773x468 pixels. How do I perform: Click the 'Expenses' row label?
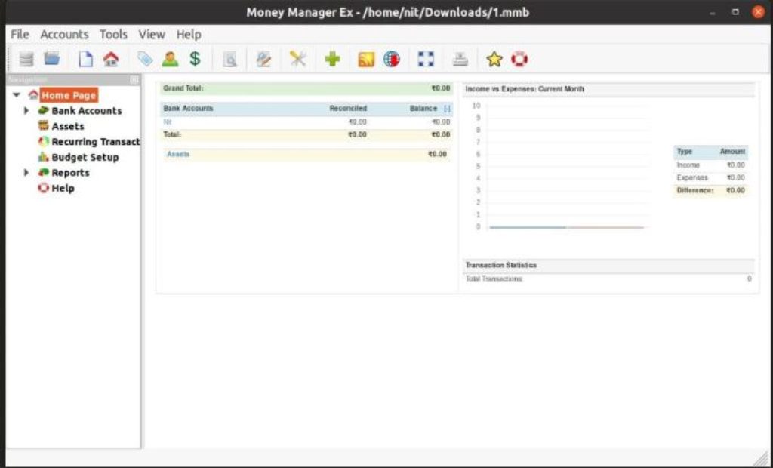tap(692, 178)
